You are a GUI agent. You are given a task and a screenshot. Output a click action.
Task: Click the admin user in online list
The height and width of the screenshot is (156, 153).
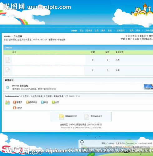pyautogui.click(x=19, y=108)
